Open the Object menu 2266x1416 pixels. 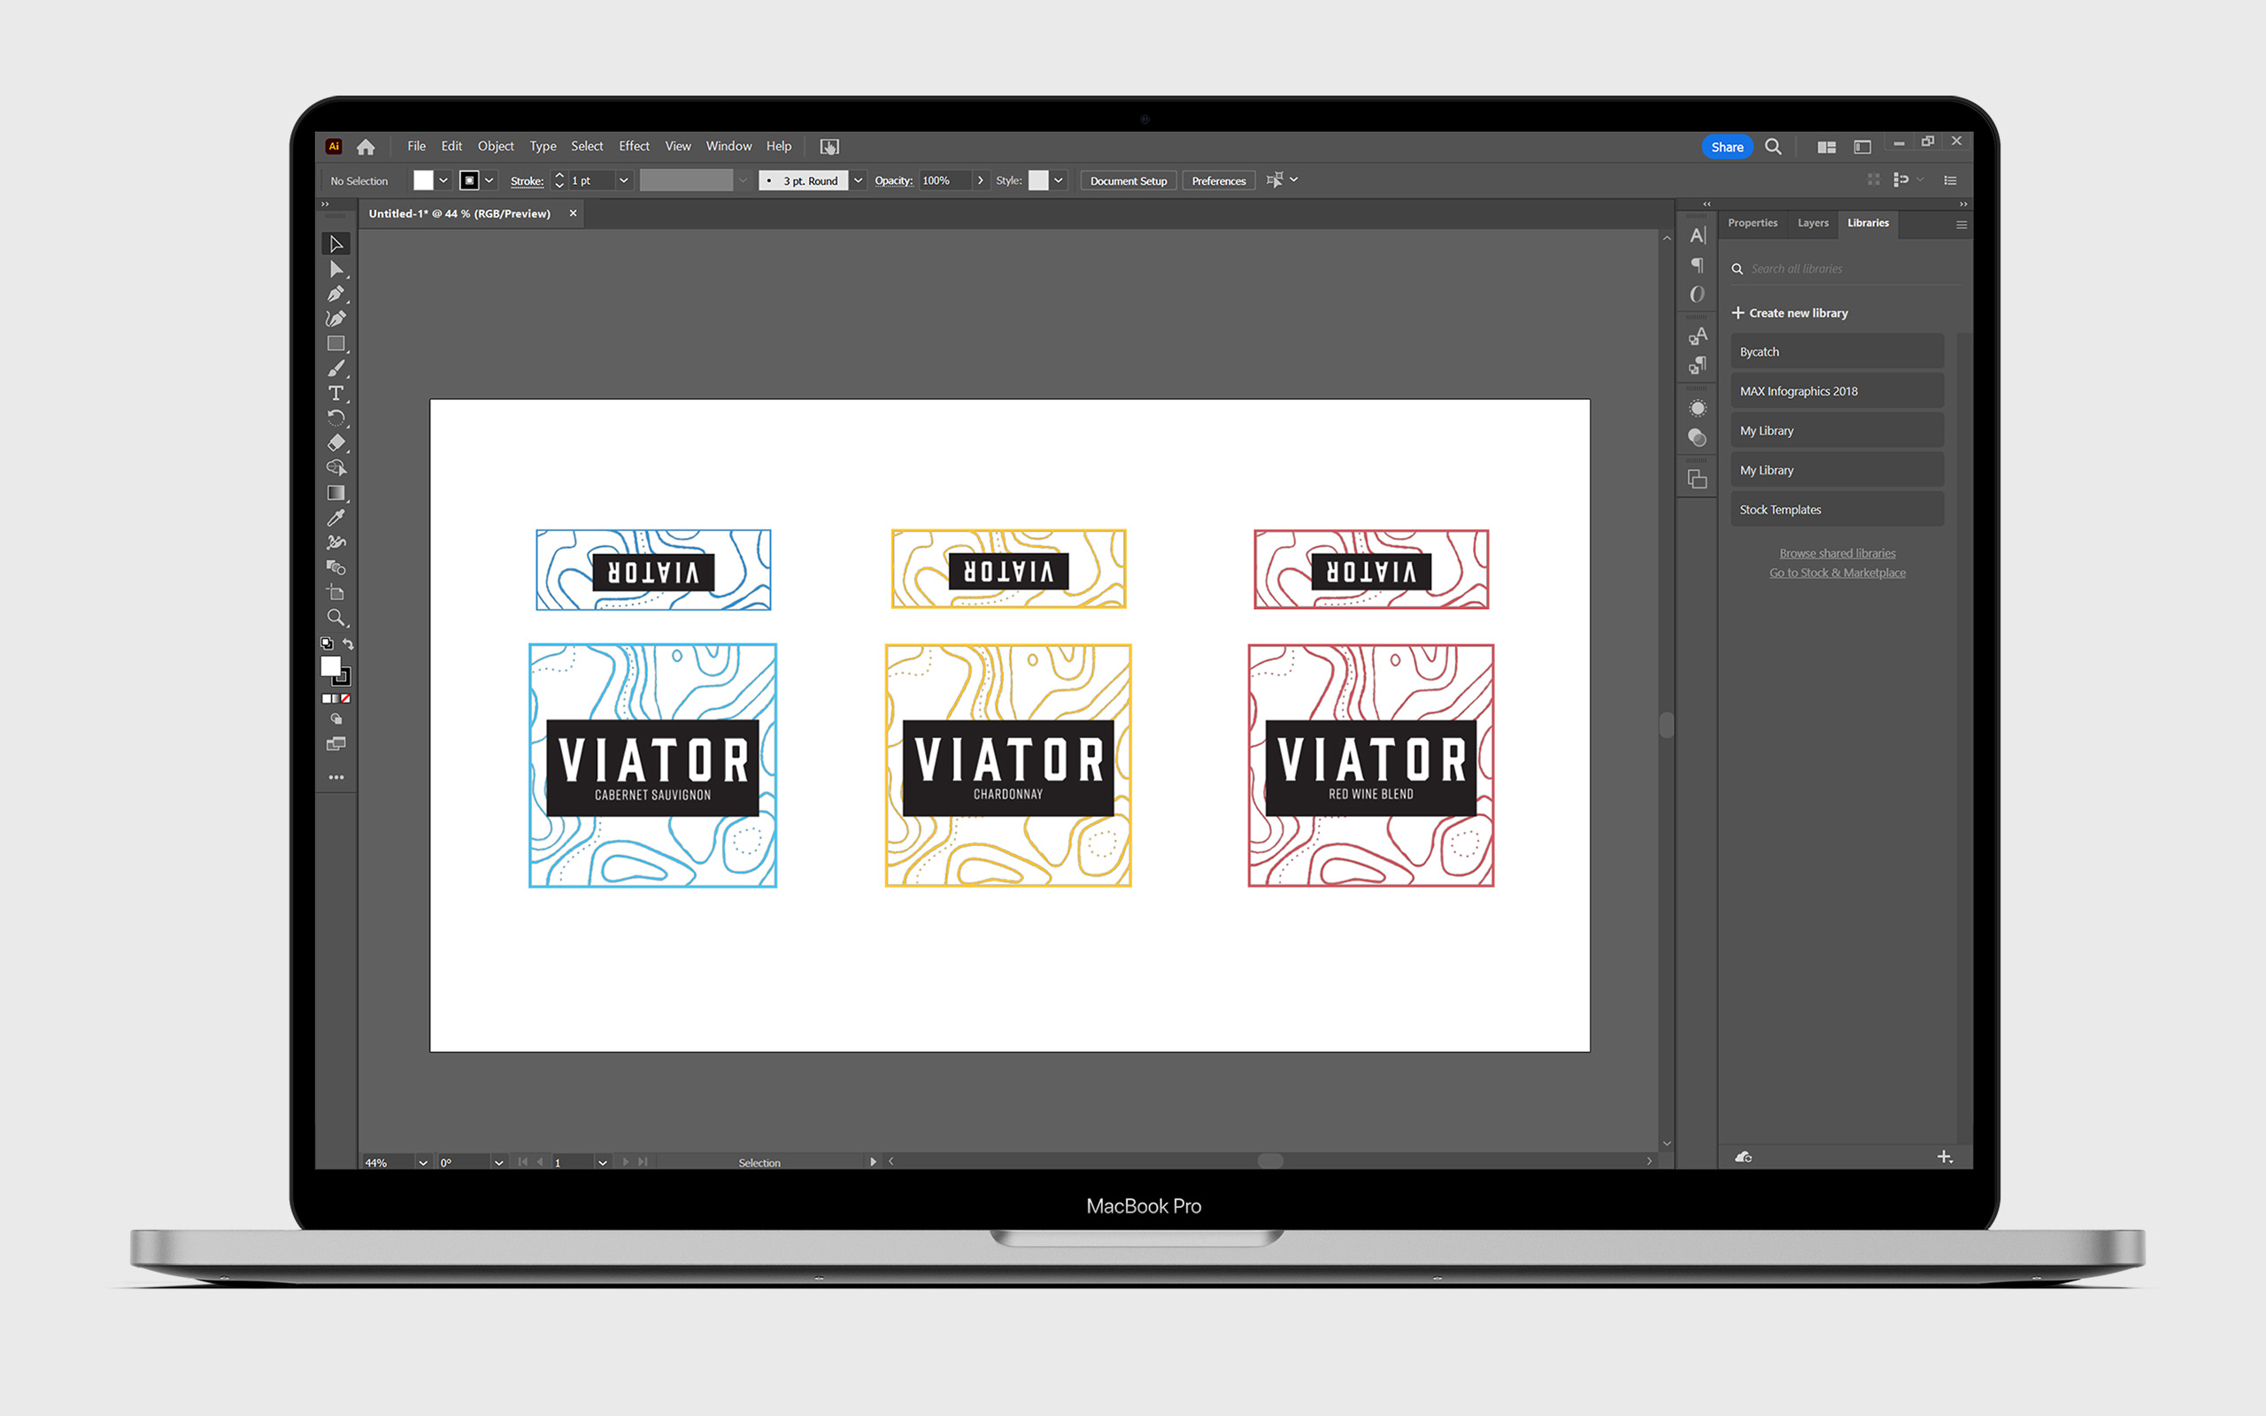pos(496,146)
